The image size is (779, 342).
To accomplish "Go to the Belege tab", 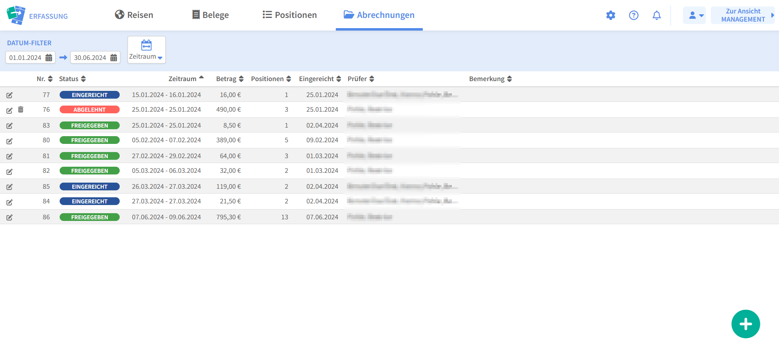I will tap(210, 15).
